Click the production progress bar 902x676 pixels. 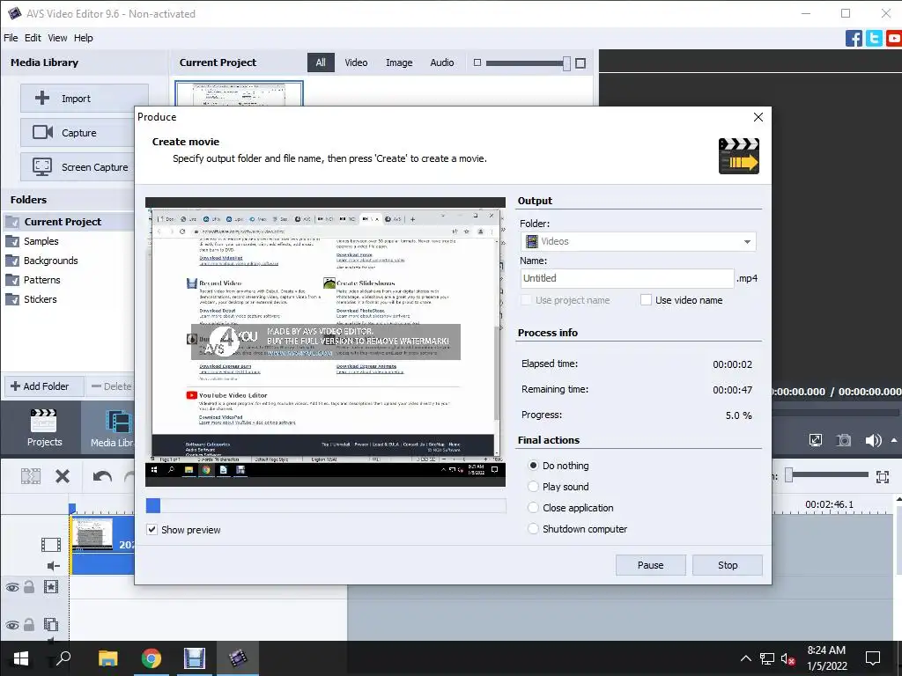[326, 505]
